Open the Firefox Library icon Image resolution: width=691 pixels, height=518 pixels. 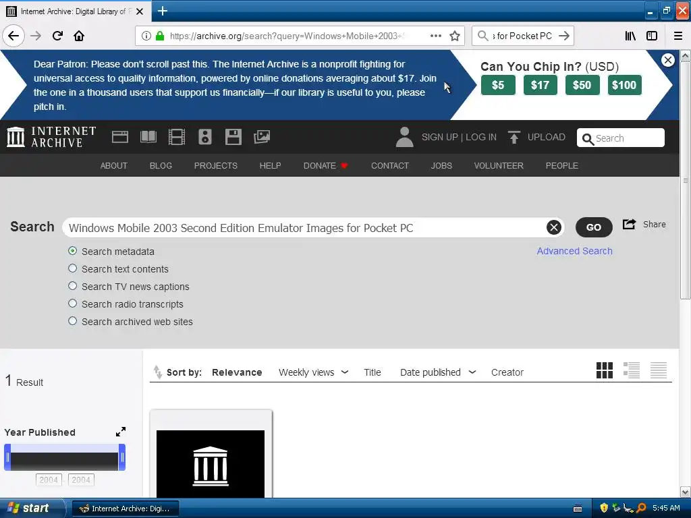630,36
